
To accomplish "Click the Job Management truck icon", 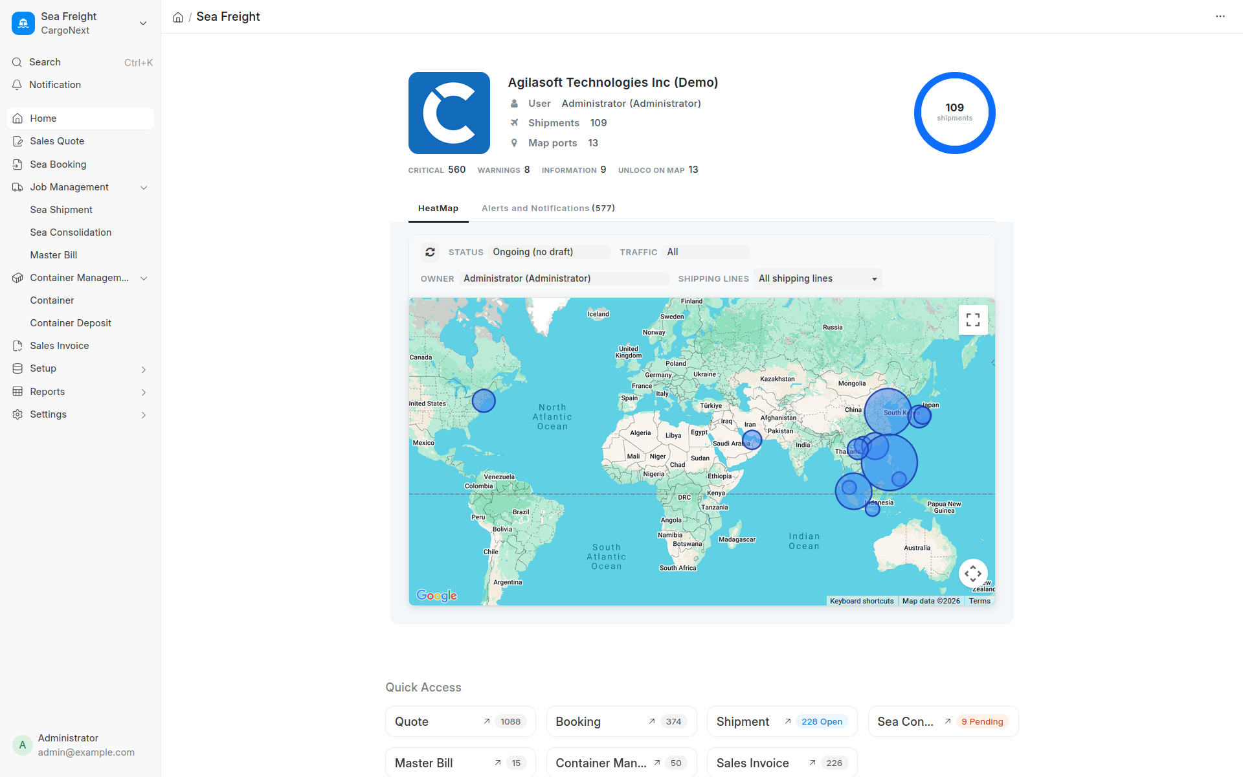I will click(17, 187).
